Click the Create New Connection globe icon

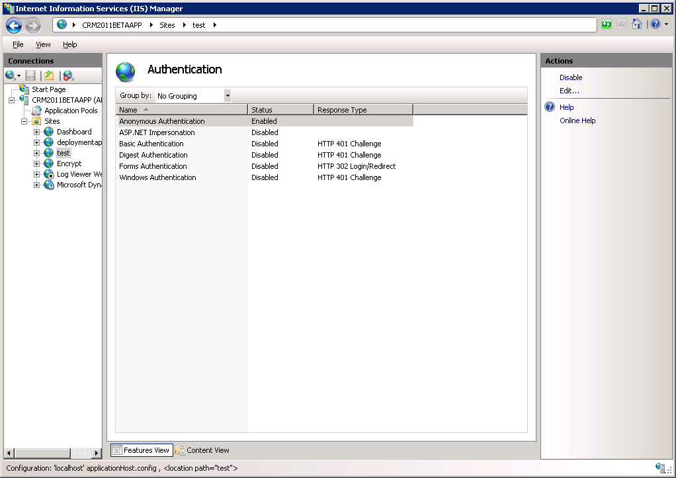pos(11,75)
